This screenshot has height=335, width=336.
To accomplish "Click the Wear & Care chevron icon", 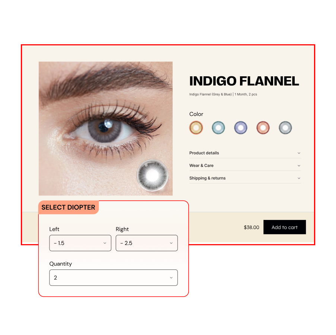I will tap(299, 166).
